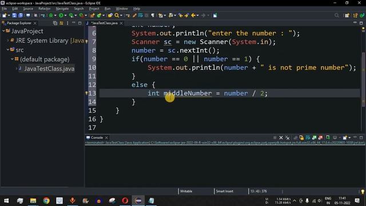
Task: Close the JavaTestClass.java editor tab
Action: tap(121, 23)
